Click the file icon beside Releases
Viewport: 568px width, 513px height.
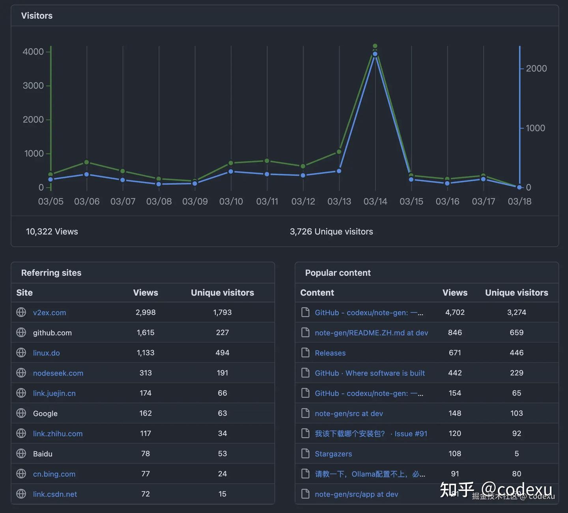tap(305, 353)
